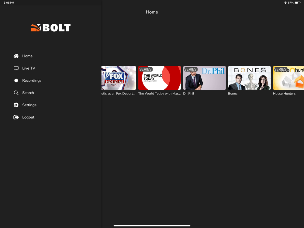The width and height of the screenshot is (304, 228).
Task: Tap the Wi-Fi status icon
Action: point(285,3)
